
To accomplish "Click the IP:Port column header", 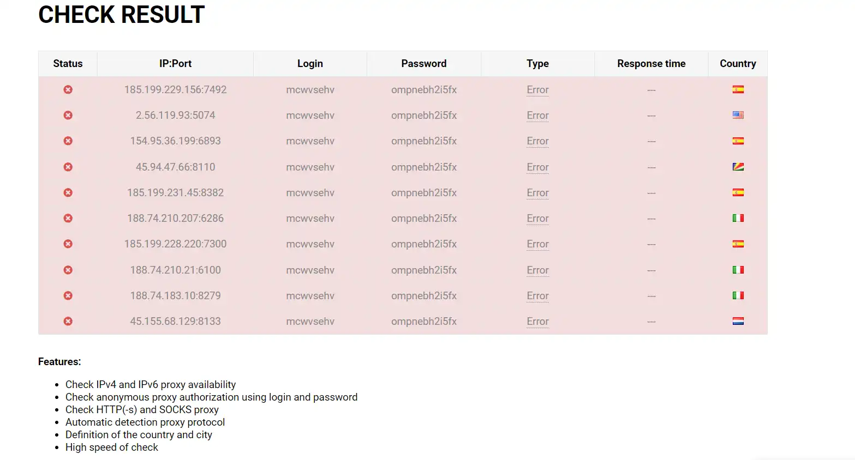I will (175, 64).
